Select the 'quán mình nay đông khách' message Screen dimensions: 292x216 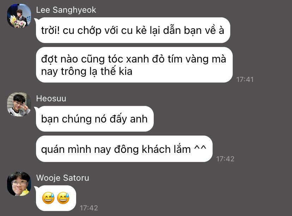124,149
